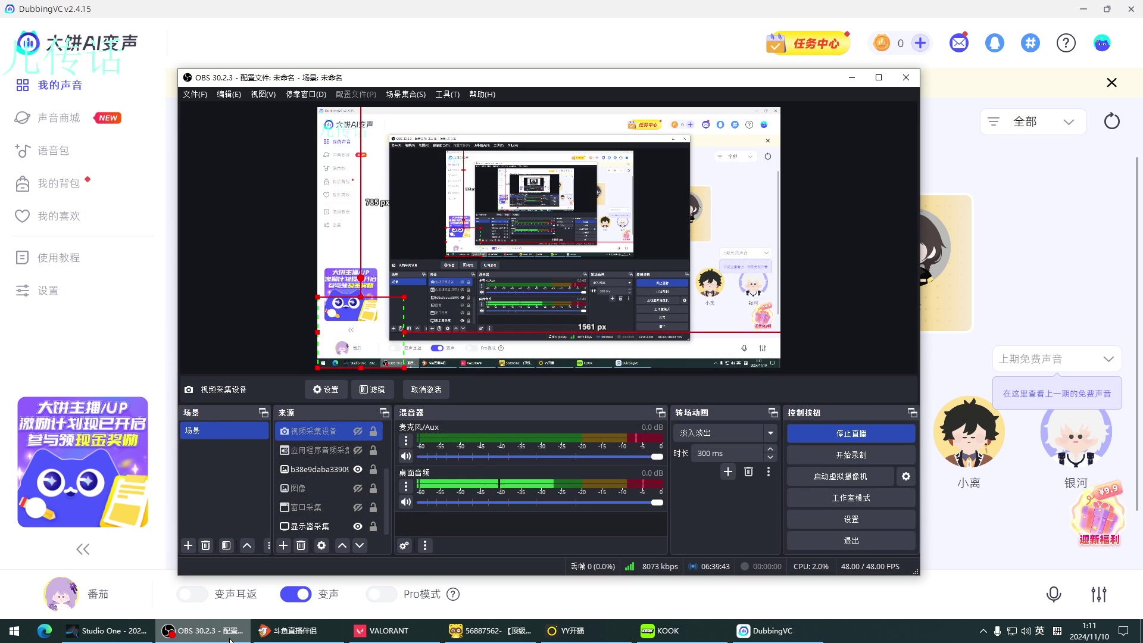Click the user avatar icon at top right
The image size is (1143, 643).
(x=1102, y=43)
